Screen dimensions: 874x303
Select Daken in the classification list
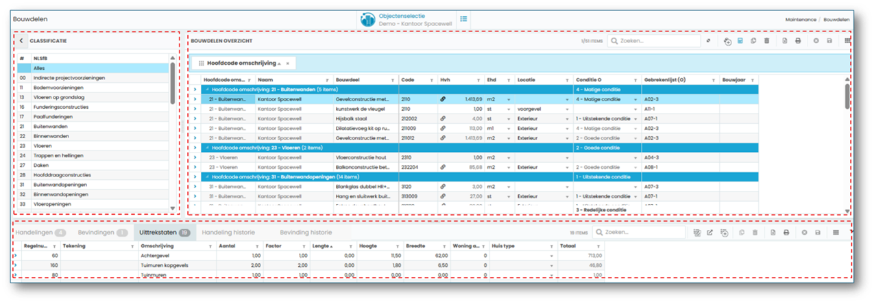pyautogui.click(x=93, y=165)
